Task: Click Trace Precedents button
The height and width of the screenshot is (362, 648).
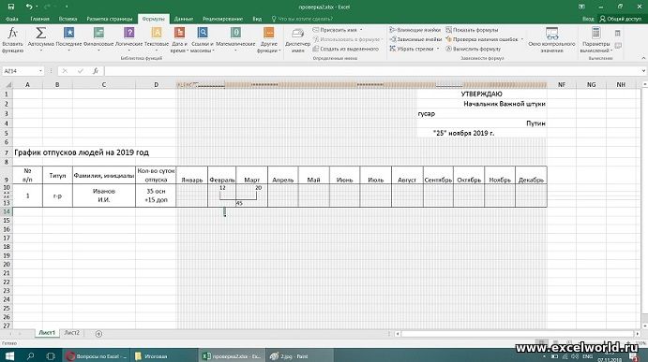Action: (x=414, y=30)
